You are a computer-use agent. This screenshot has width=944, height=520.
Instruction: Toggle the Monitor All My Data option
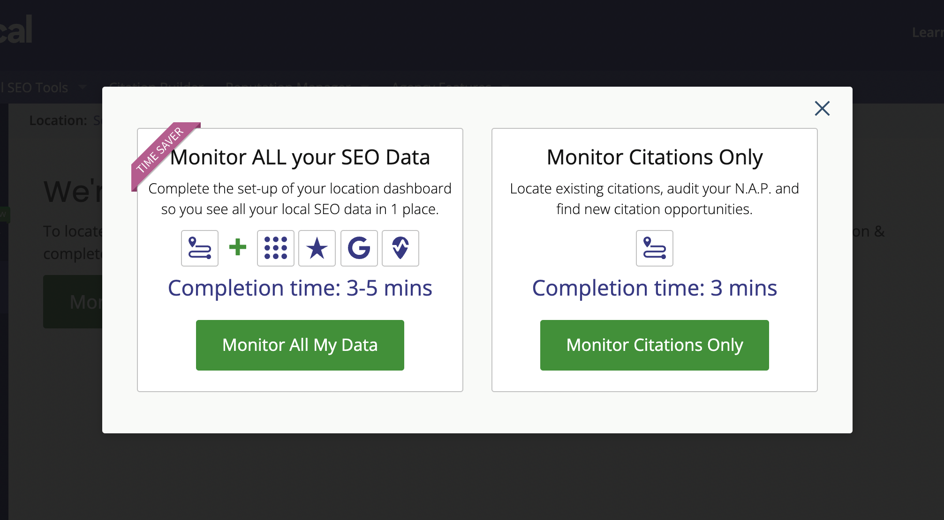click(300, 344)
